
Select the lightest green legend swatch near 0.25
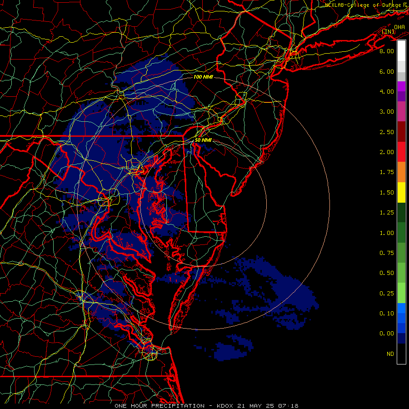(x=401, y=293)
